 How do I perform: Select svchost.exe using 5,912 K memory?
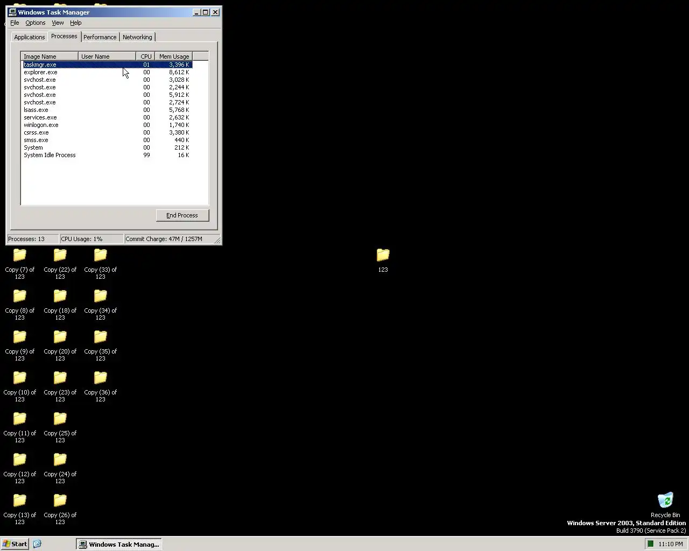tap(107, 95)
